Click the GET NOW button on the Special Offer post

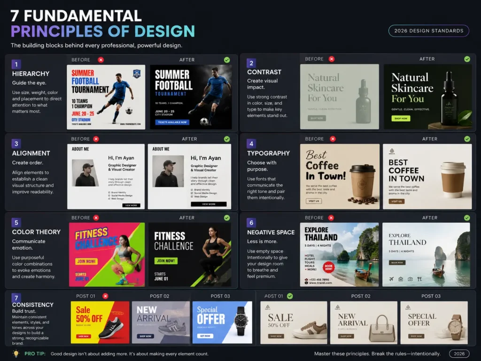tap(205, 336)
